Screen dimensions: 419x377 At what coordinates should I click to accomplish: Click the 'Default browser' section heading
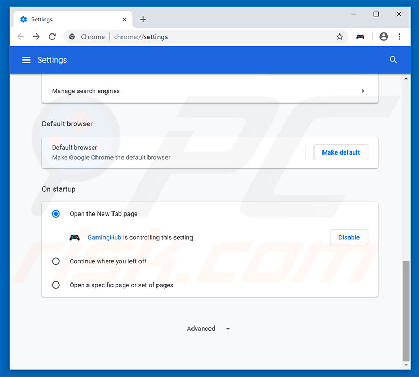[67, 124]
